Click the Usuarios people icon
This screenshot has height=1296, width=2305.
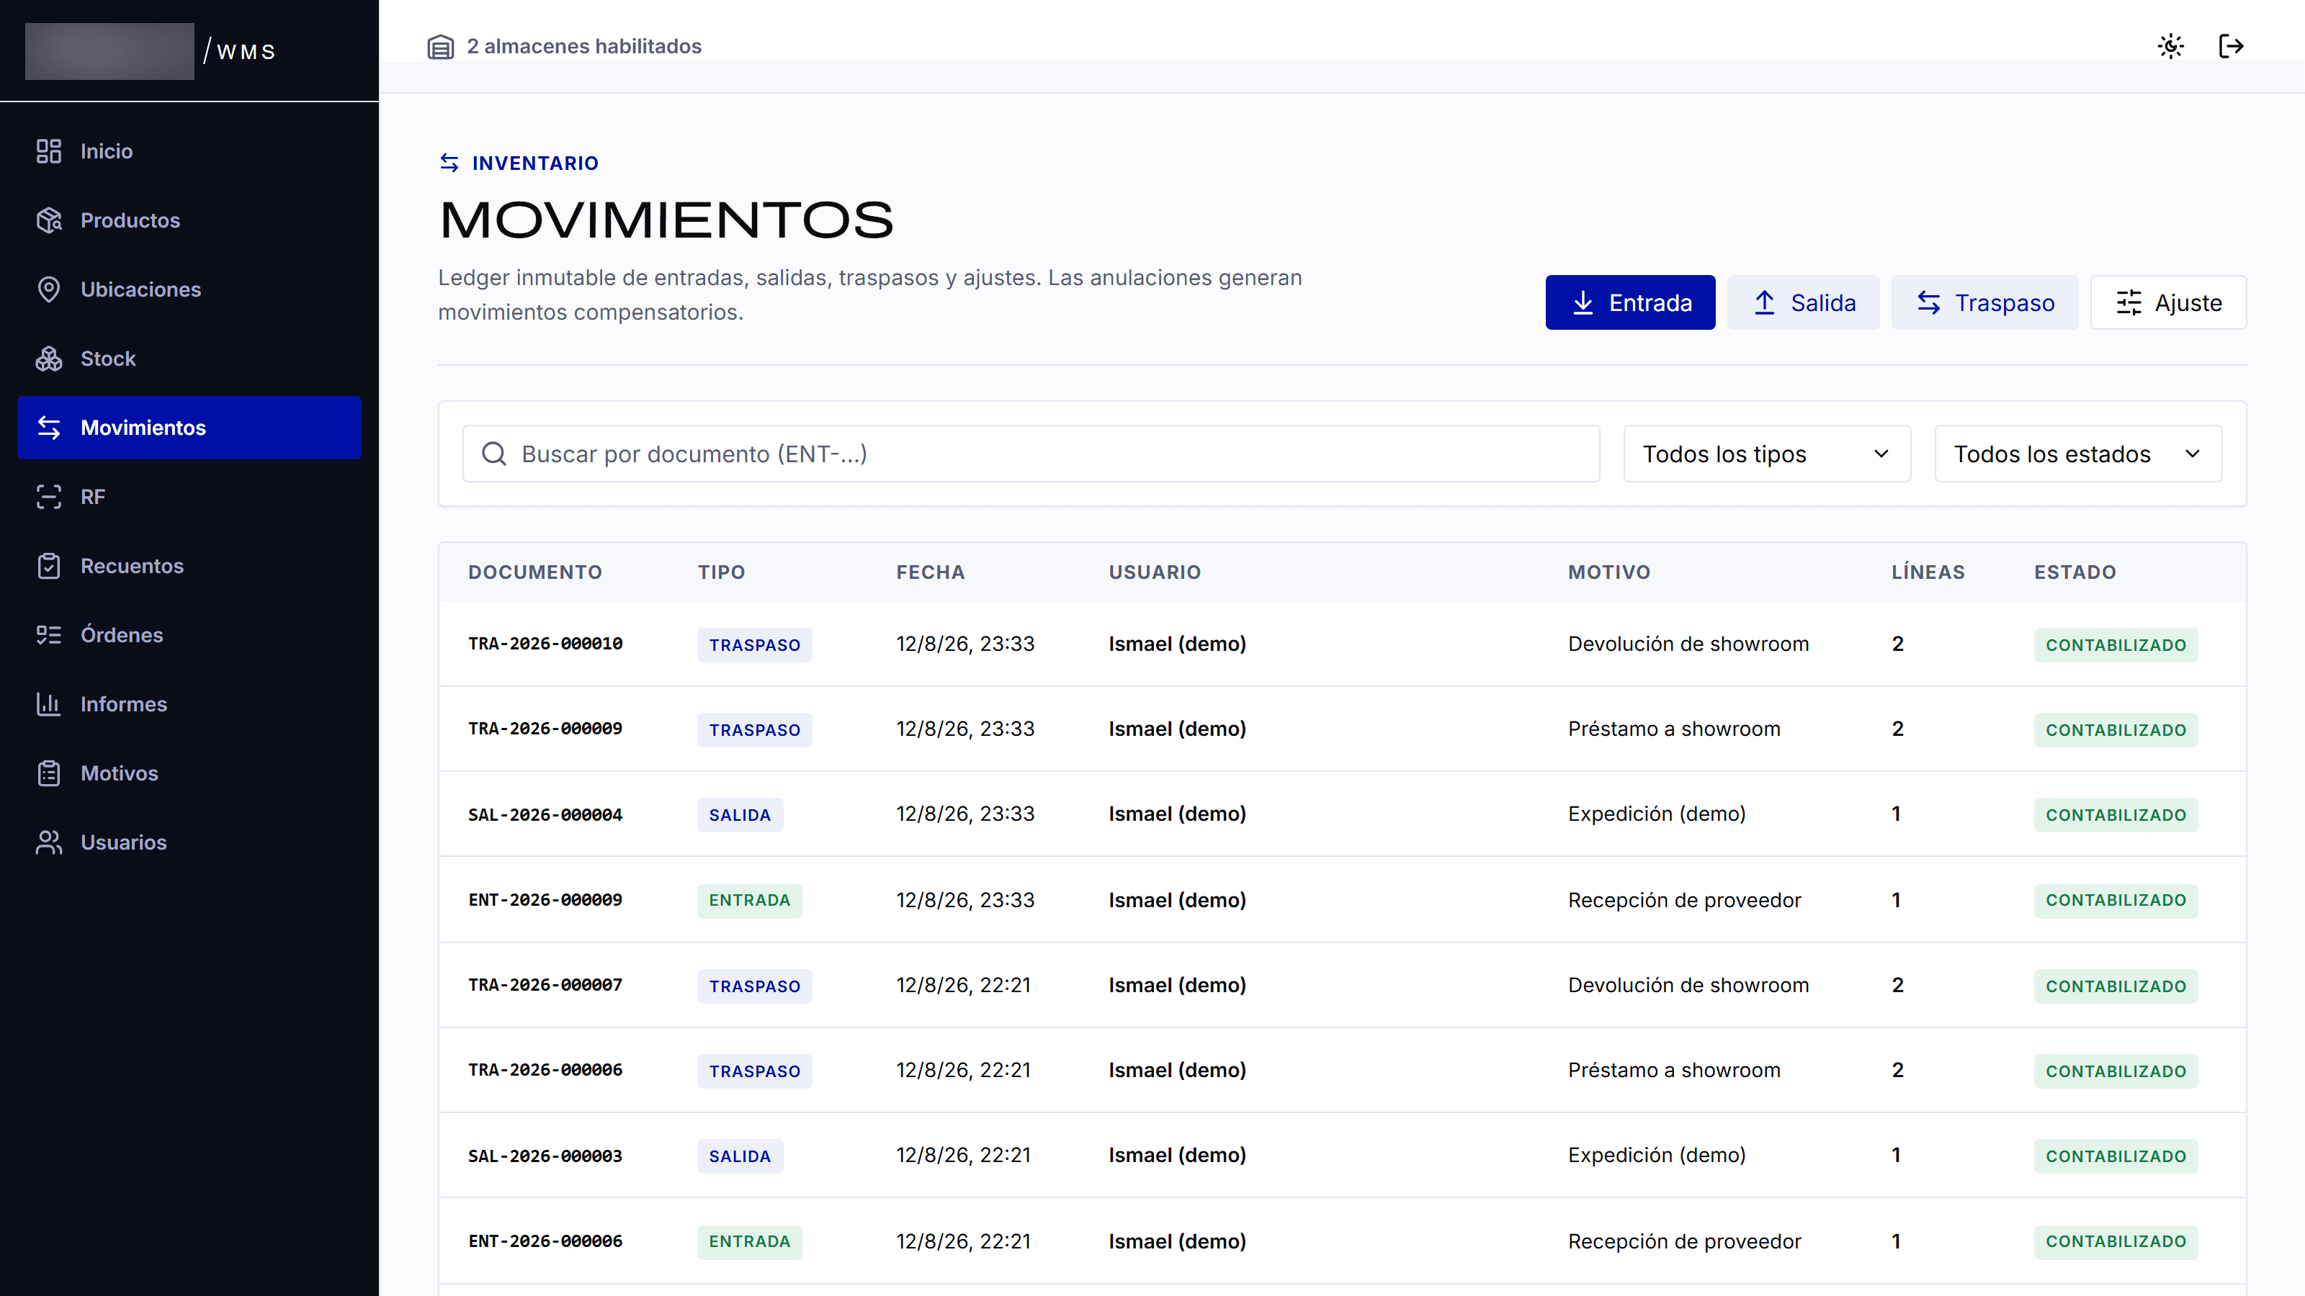(48, 842)
